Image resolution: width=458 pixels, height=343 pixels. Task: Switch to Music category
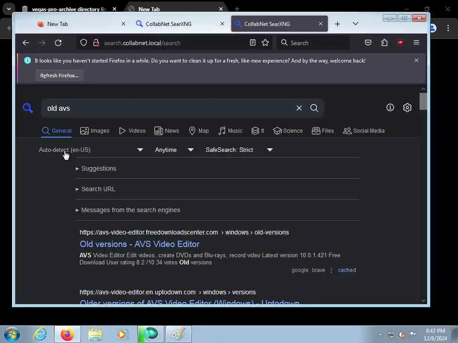(x=230, y=131)
